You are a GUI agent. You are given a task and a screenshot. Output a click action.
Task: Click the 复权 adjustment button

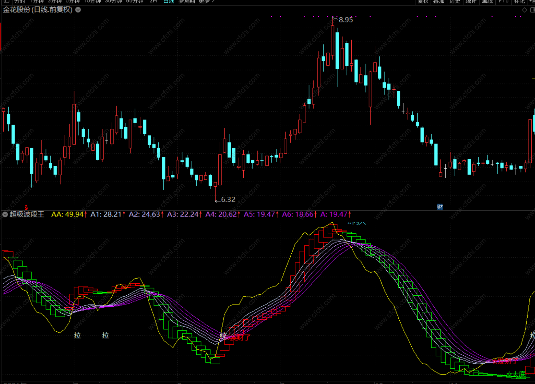point(423,2)
